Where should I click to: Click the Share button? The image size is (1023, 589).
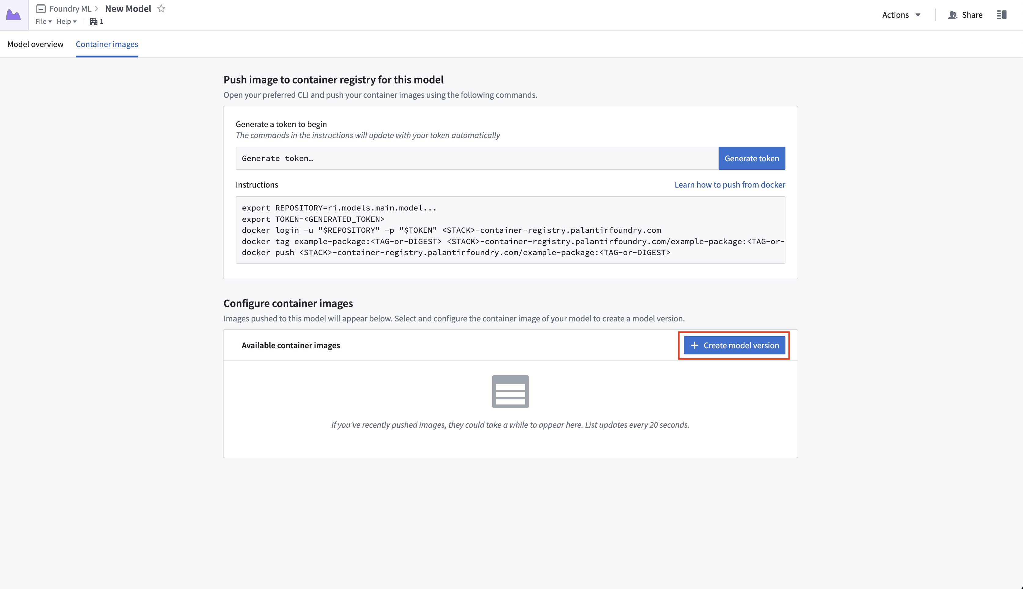965,15
